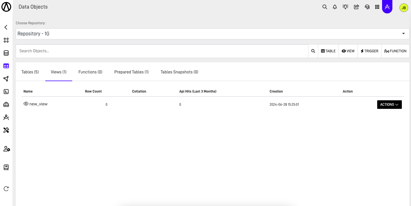Viewport: 411px width, 206px height.
Task: Open the connected-nodes graph icon in the sidebar
Action: [x=6, y=79]
